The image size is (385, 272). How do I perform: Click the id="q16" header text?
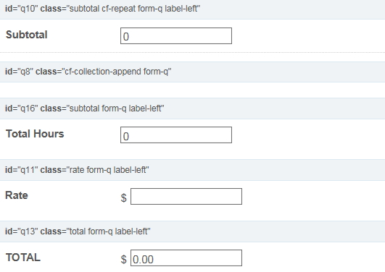[x=22, y=109]
